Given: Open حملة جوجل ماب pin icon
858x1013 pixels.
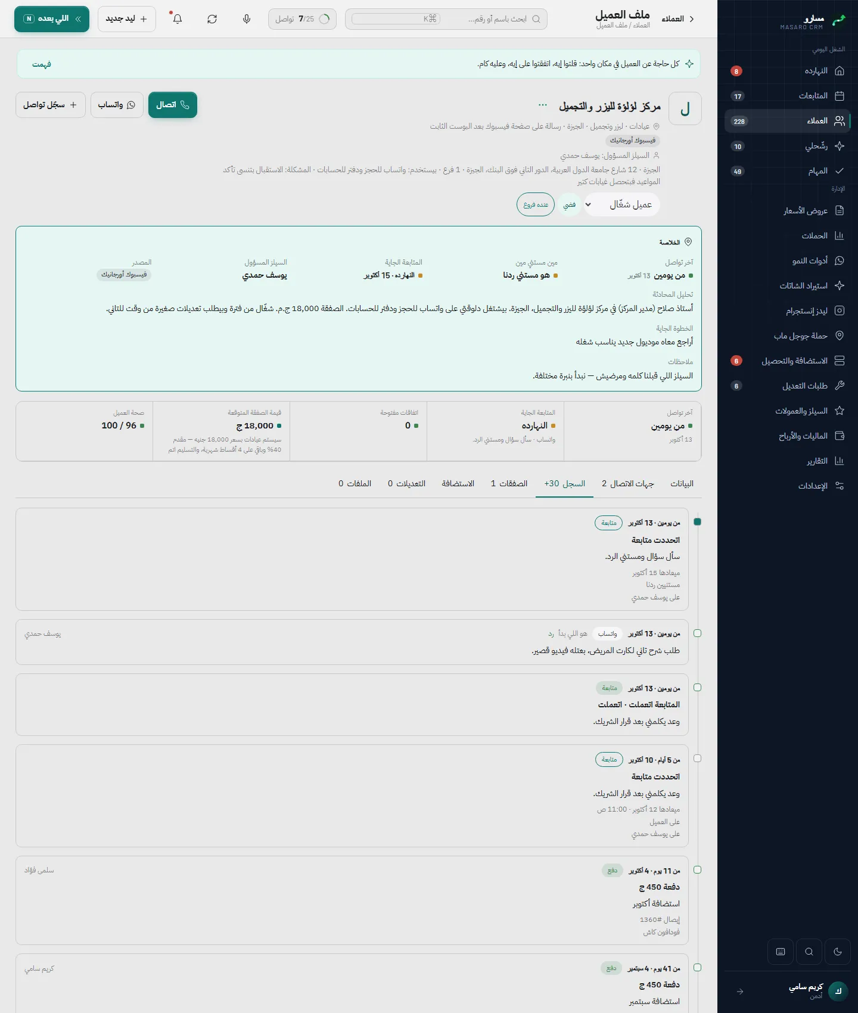Looking at the screenshot, I should point(840,335).
